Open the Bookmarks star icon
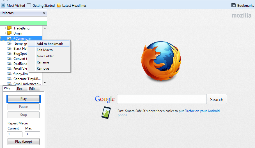This screenshot has height=148, width=255. (x=233, y=5)
